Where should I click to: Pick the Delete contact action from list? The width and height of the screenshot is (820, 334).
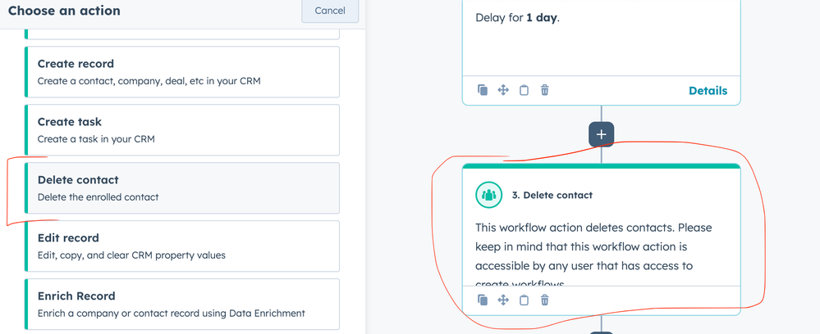click(x=182, y=188)
